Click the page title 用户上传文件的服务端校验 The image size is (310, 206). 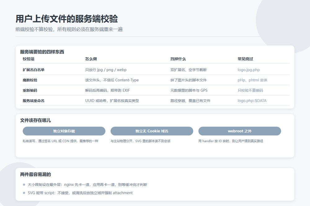point(67,19)
